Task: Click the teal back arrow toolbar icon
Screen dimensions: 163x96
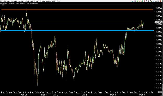Action: pyautogui.click(x=133, y=1)
